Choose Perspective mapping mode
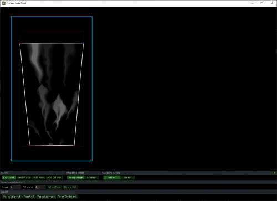The image size is (277, 201). (x=76, y=178)
